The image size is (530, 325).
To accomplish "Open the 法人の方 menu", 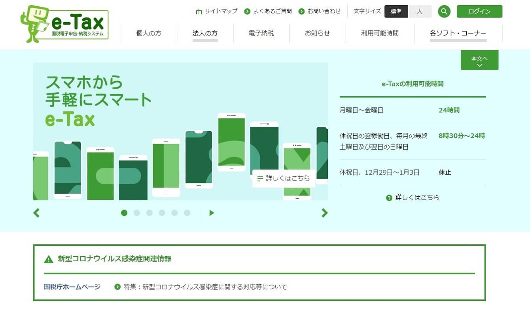I will click(205, 33).
